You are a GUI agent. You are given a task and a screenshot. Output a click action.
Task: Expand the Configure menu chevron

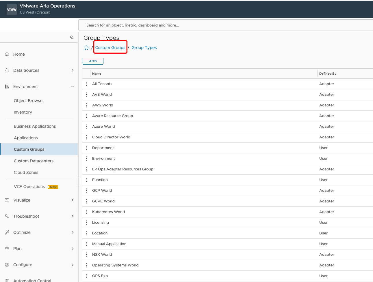[72, 265]
